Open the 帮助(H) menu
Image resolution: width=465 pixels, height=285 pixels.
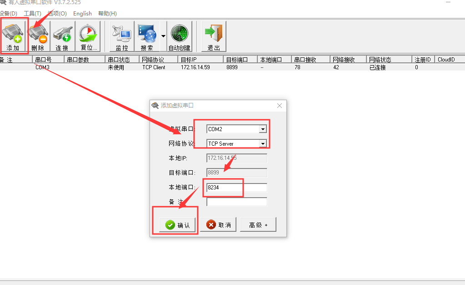(107, 13)
